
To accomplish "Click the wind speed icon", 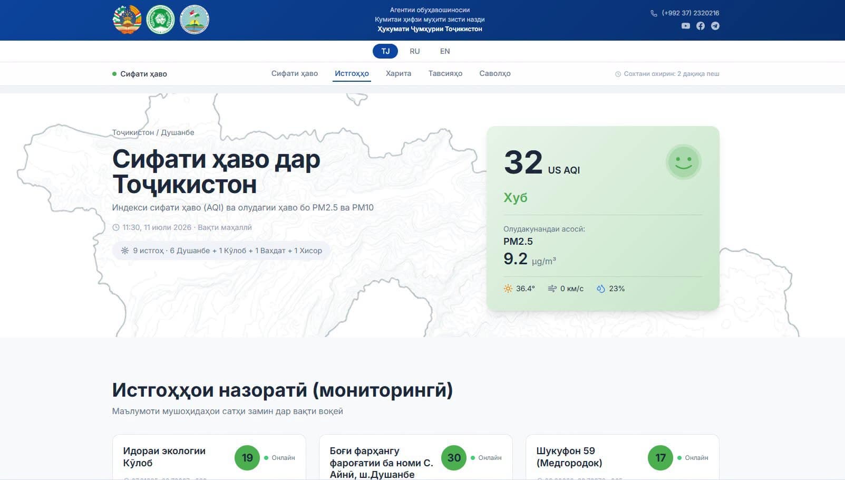I will [x=552, y=289].
